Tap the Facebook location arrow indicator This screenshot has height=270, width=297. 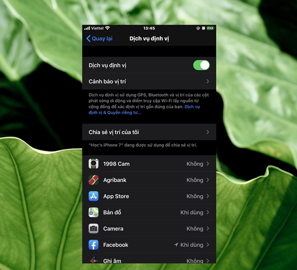point(176,245)
